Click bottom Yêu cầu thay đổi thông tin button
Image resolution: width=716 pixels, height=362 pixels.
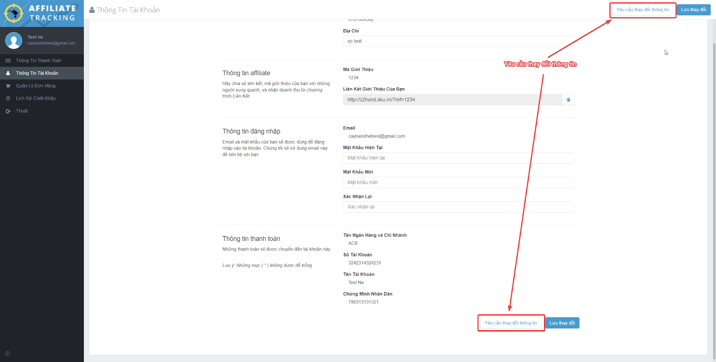(511, 323)
